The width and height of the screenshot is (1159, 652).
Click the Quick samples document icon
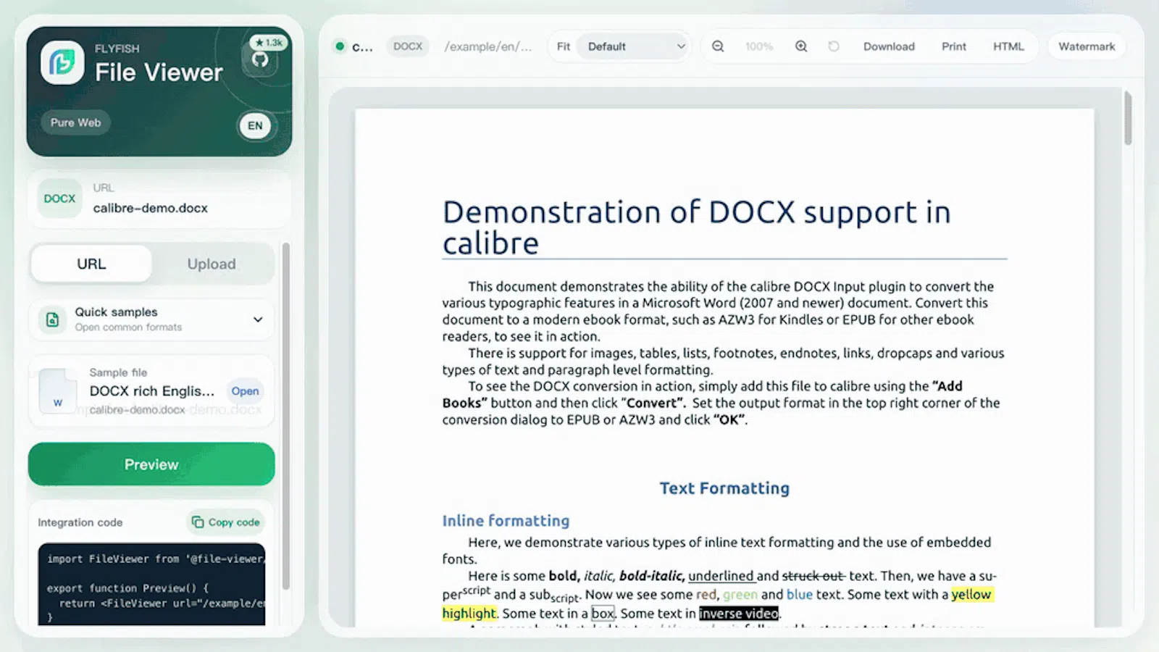point(53,319)
